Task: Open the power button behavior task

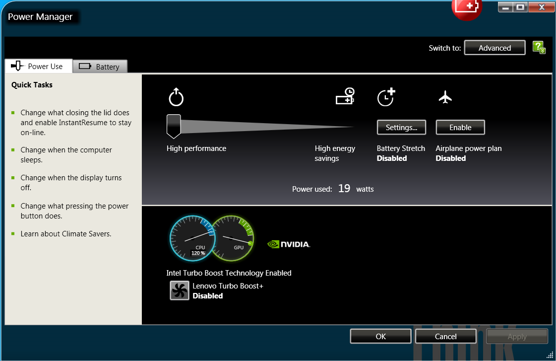Action: [74, 211]
